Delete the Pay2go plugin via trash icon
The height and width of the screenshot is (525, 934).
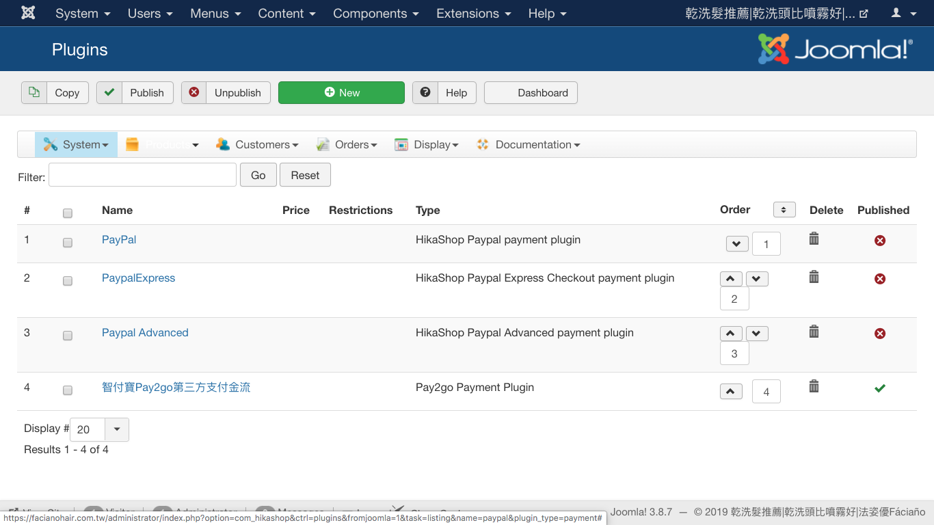(814, 386)
